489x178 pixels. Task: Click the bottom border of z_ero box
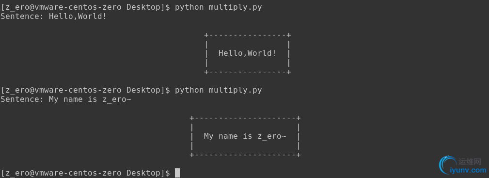(x=245, y=155)
